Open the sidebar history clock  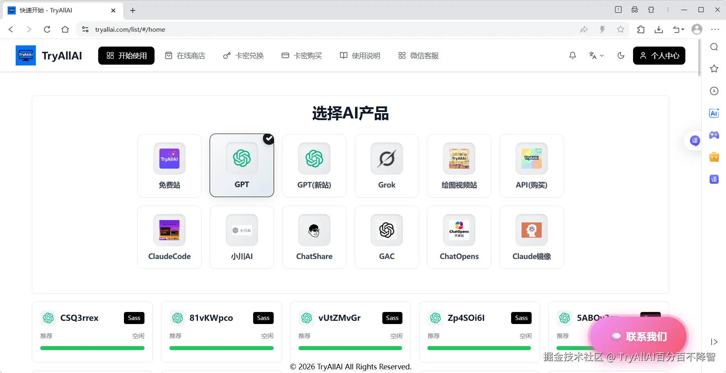(714, 91)
